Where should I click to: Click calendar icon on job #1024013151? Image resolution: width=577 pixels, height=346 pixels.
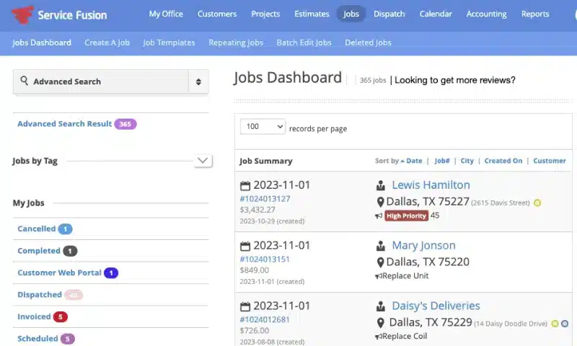(245, 246)
